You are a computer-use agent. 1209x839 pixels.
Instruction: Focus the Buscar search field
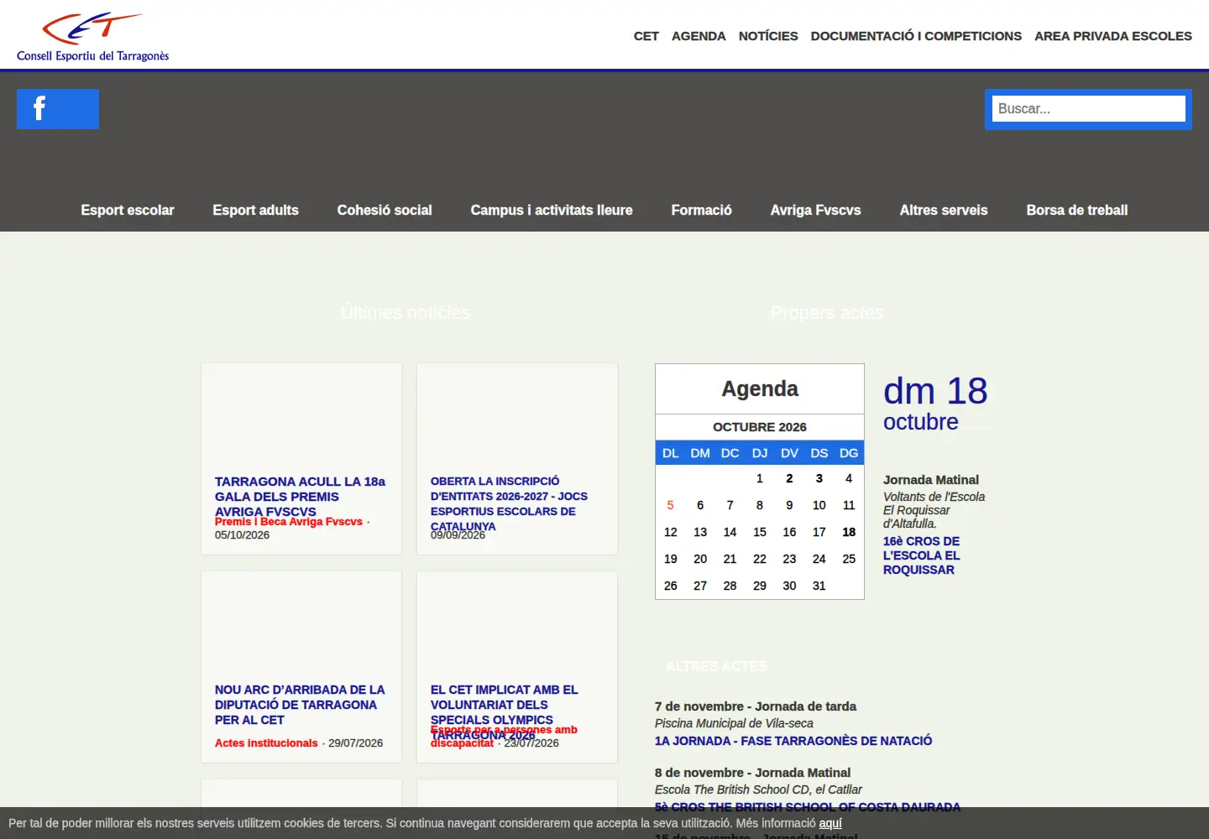pyautogui.click(x=1088, y=109)
